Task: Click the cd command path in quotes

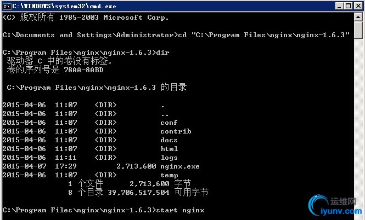Action: [x=271, y=35]
